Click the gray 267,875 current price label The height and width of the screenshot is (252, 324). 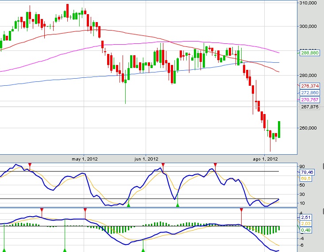(309, 107)
